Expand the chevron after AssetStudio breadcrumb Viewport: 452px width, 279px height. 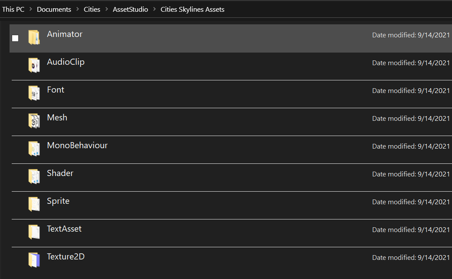154,9
